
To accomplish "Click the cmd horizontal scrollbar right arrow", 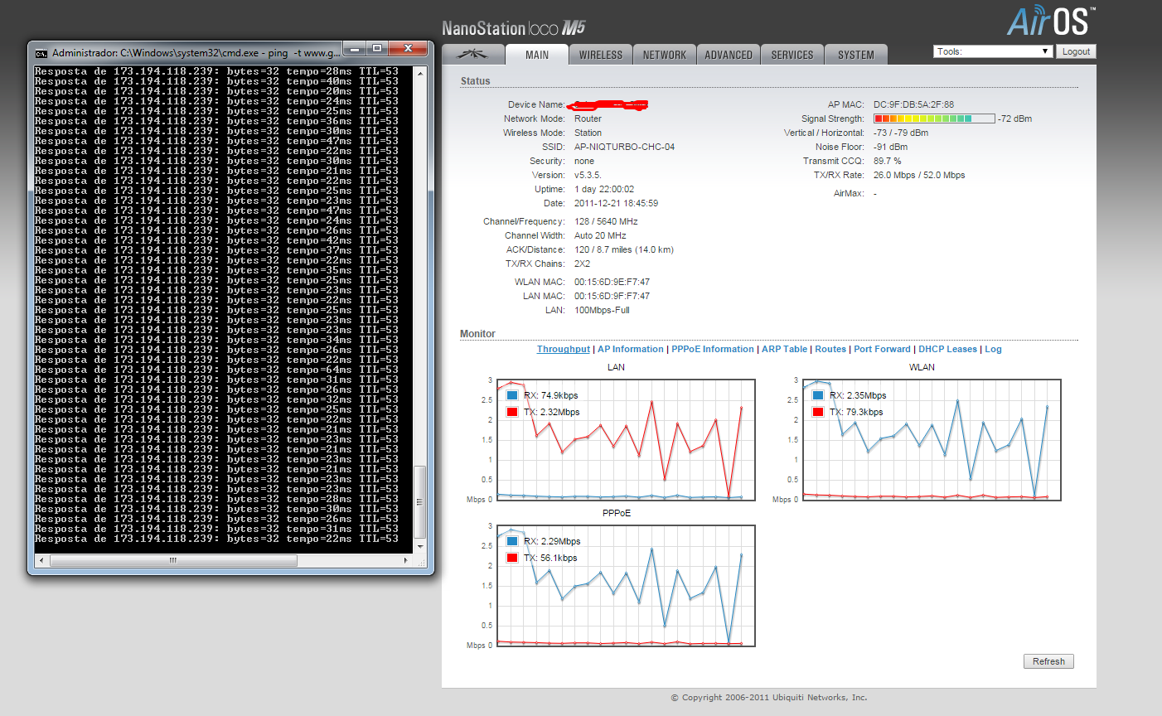I will tap(406, 561).
